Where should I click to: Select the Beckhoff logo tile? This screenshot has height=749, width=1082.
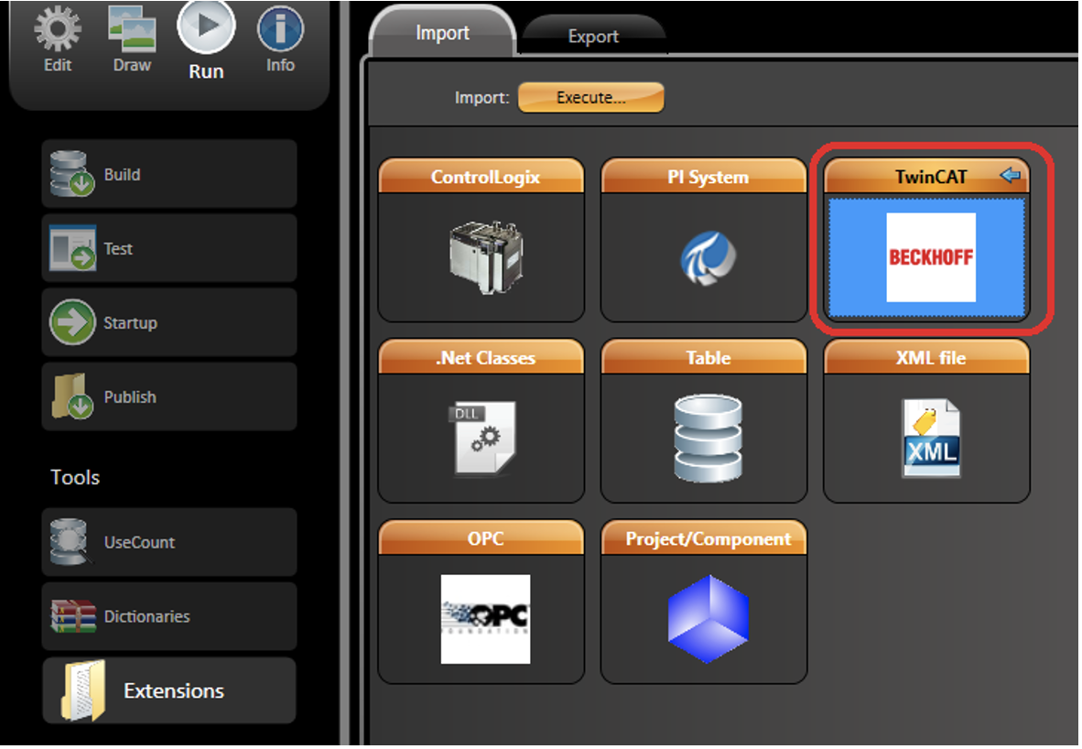click(x=931, y=257)
